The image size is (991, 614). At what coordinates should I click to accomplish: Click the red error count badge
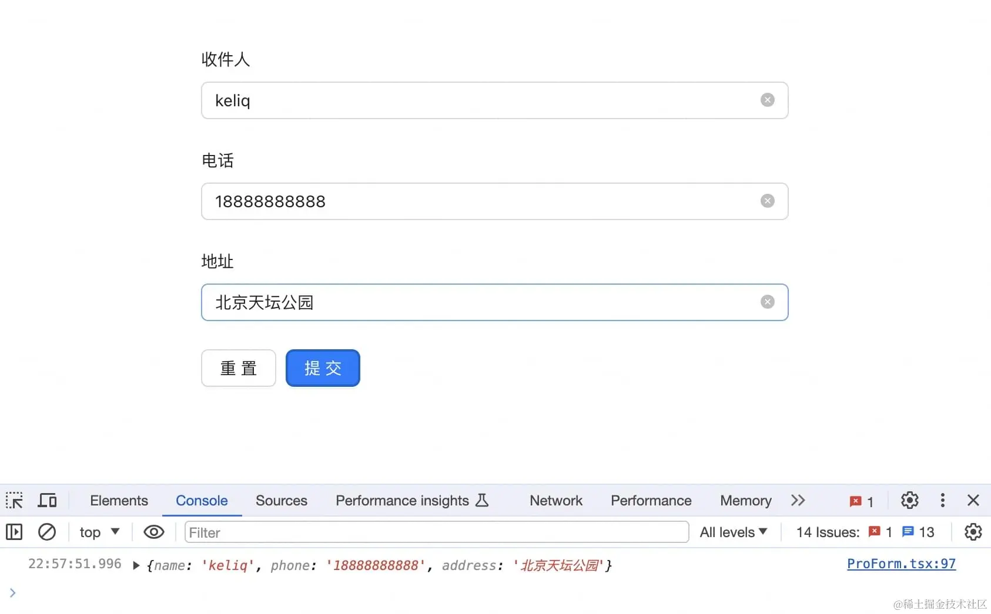pos(862,501)
